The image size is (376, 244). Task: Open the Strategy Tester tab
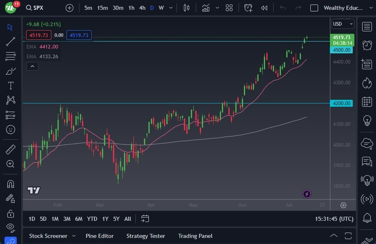coord(146,236)
